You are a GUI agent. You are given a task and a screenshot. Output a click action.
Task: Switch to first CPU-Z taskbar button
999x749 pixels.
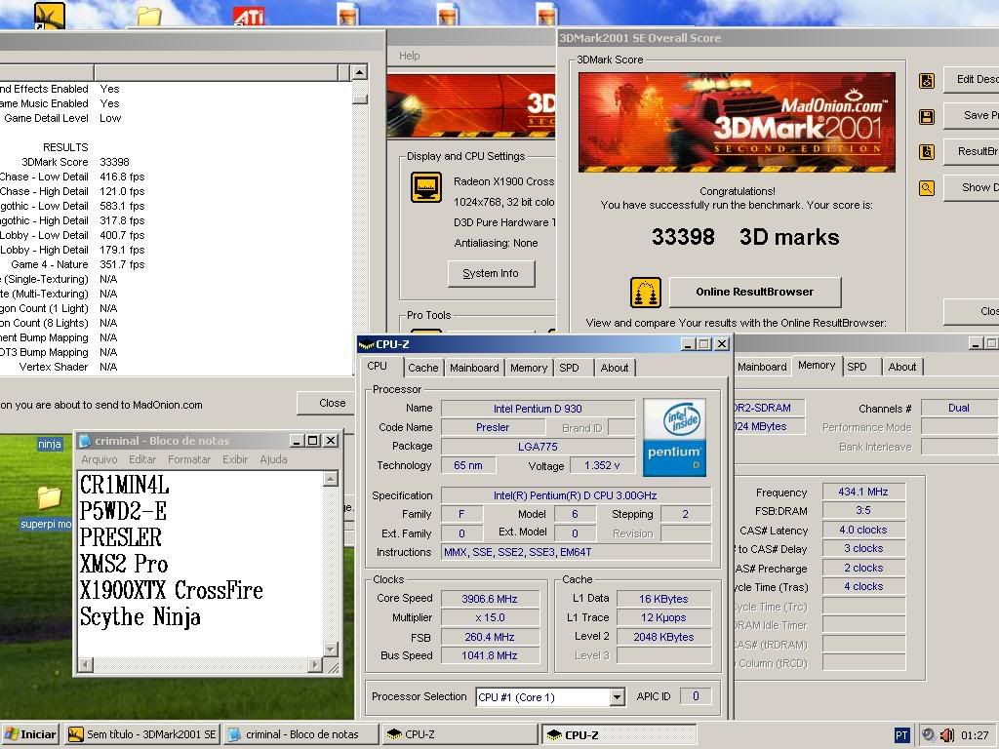pos(460,734)
